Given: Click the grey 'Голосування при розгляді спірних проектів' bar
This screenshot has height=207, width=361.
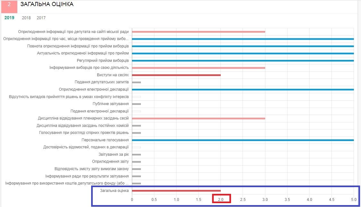Looking at the screenshot, I should pos(136,133).
